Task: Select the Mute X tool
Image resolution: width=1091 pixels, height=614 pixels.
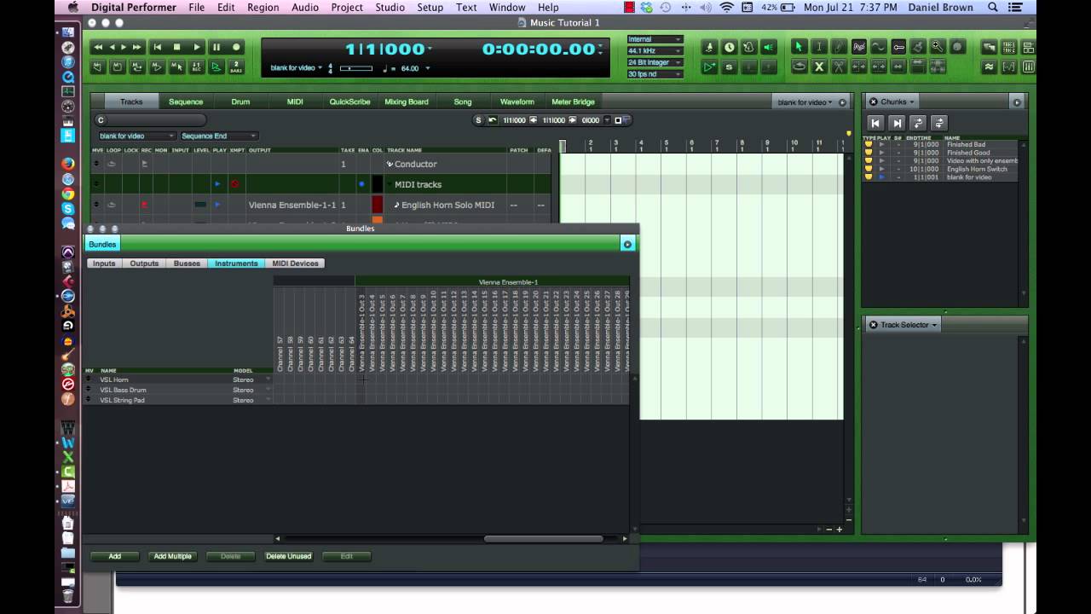Action: 818,67
